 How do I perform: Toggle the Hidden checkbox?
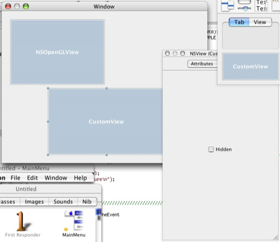pyautogui.click(x=211, y=149)
